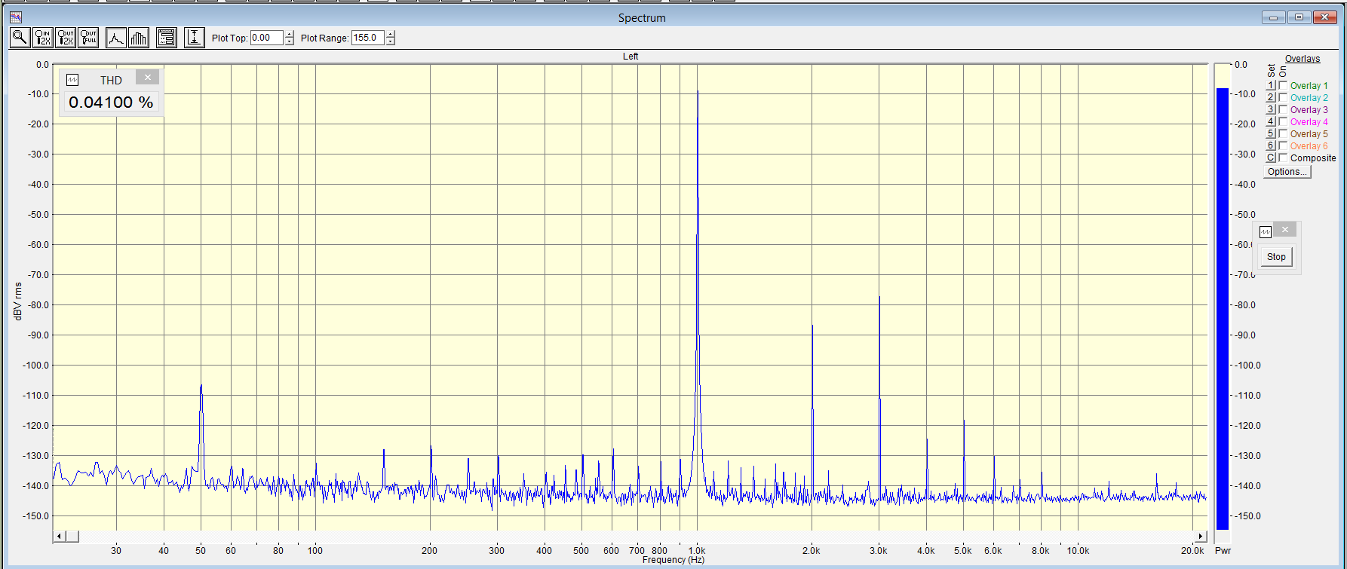Enable the Overlay 2 checkbox
This screenshot has height=569, width=1347.
pos(1283,97)
